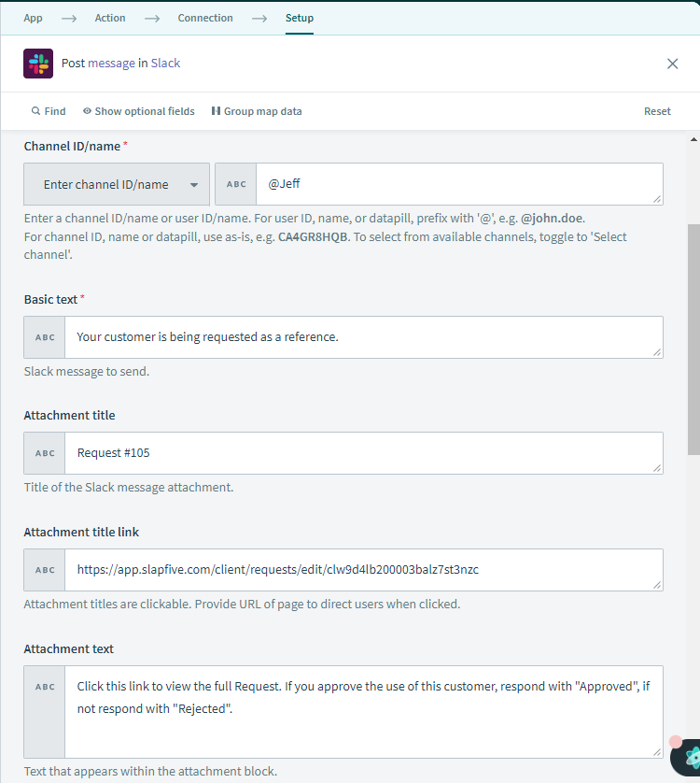Screen dimensions: 700x783
Task: Reset the action fields
Action: (x=657, y=111)
